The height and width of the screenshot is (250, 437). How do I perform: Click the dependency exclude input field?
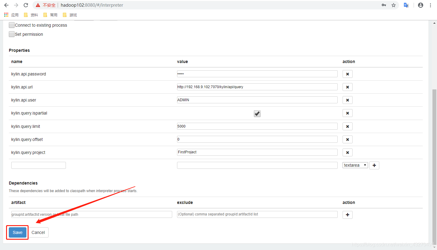(x=257, y=214)
